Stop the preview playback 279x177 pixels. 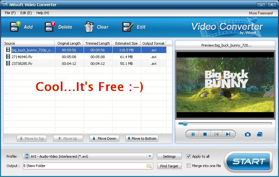205,134
